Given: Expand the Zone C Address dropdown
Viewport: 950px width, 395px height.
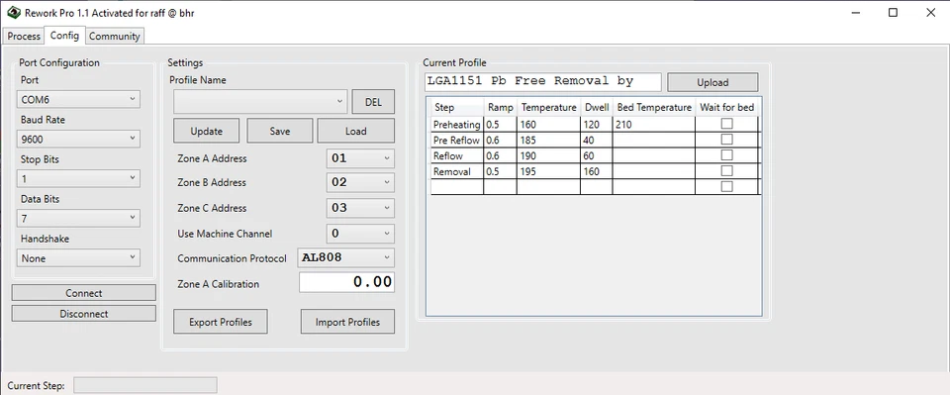Looking at the screenshot, I should tap(360, 208).
